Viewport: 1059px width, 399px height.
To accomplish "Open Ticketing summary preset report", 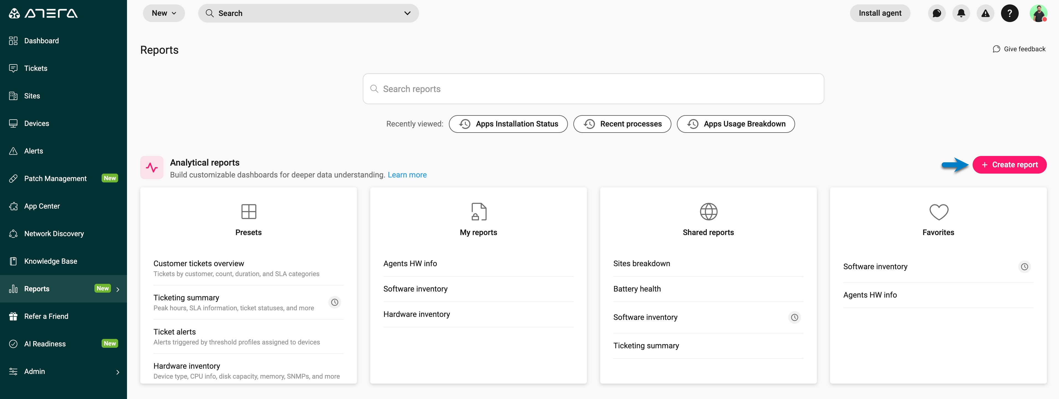I will pyautogui.click(x=248, y=303).
